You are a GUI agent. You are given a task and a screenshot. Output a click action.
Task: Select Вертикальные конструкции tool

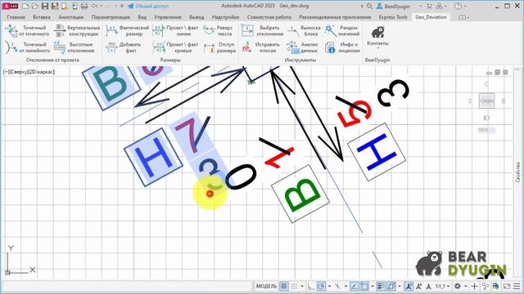pos(77,31)
